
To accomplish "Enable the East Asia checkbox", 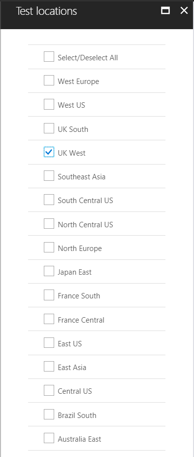I will [49, 367].
